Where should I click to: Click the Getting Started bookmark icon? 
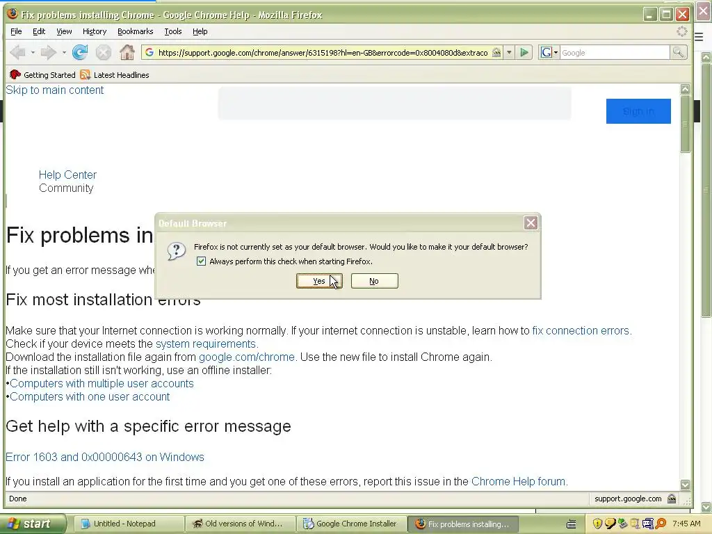15,75
